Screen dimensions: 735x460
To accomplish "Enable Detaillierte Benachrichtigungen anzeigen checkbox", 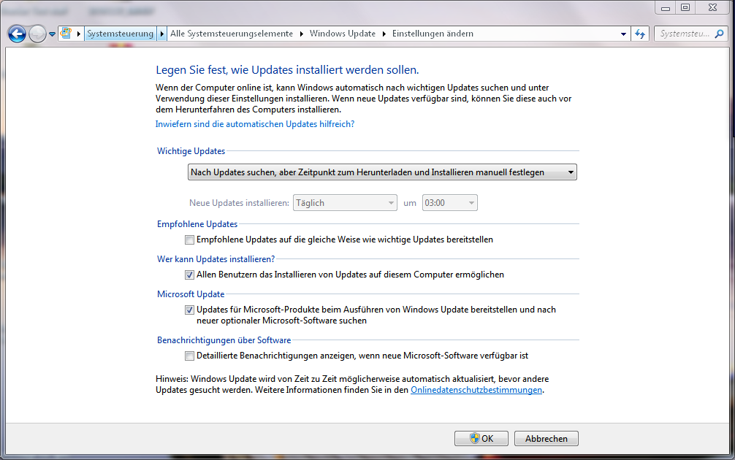I will pyautogui.click(x=189, y=356).
